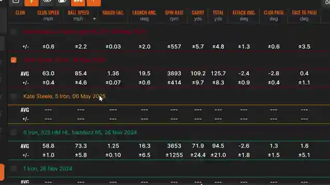Click the gray icon left of AVG
Image resolution: width=330 pixels, height=185 pixels.
[62, 2]
